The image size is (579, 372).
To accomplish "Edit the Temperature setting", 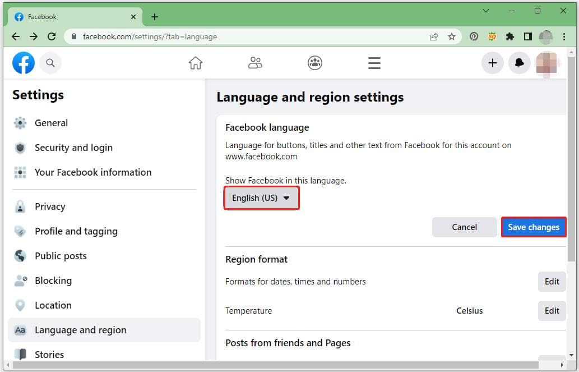I will click(552, 311).
